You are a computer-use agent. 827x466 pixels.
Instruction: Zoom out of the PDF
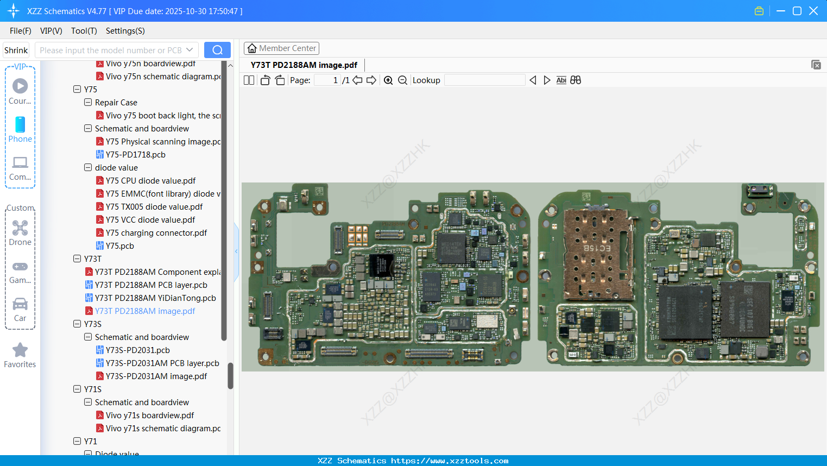coord(402,80)
